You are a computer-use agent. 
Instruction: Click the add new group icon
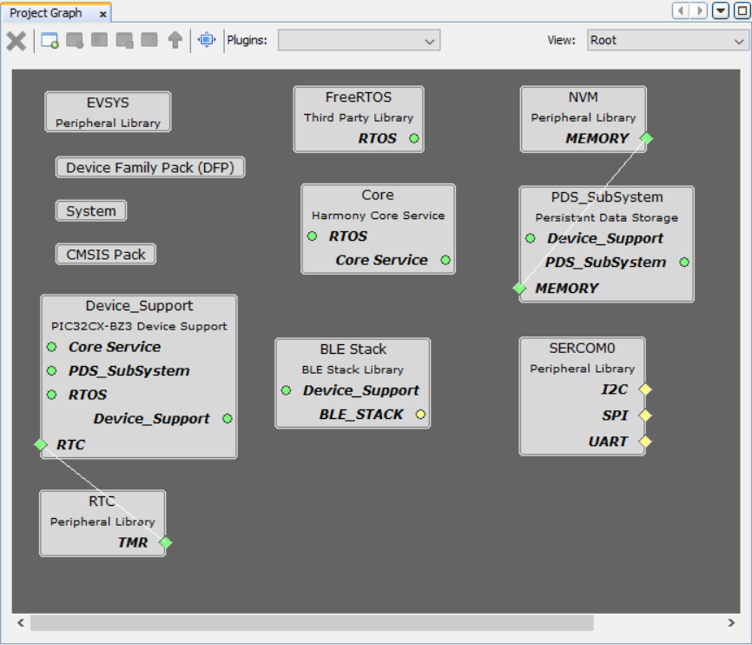click(x=50, y=41)
